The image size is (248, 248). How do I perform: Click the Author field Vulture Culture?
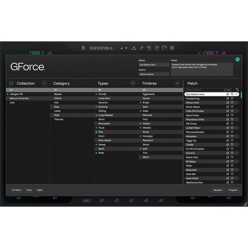154,74
